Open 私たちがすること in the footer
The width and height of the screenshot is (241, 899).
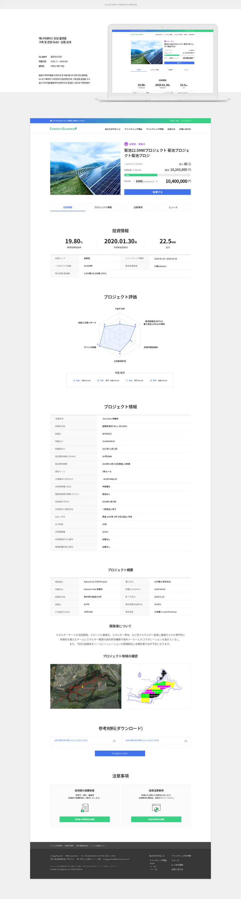[x=157, y=856]
